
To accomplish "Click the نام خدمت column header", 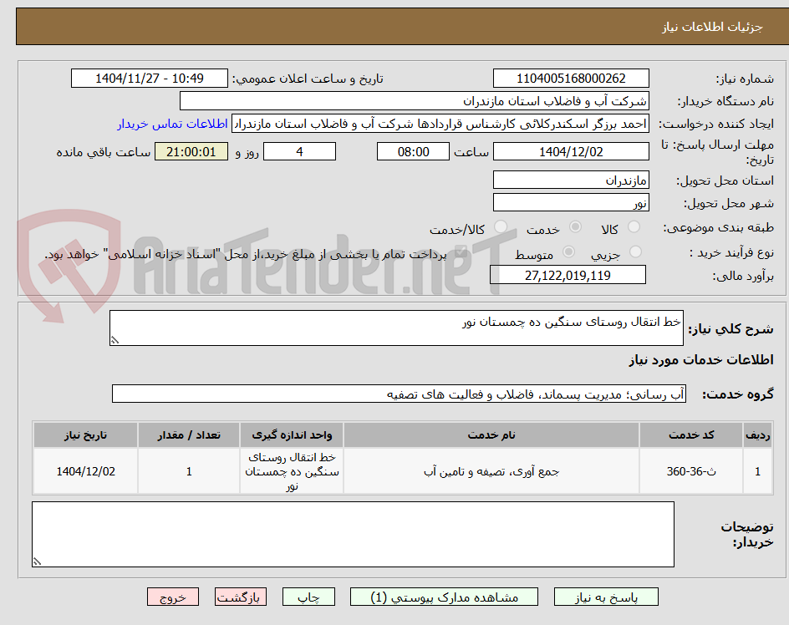I will [491, 435].
